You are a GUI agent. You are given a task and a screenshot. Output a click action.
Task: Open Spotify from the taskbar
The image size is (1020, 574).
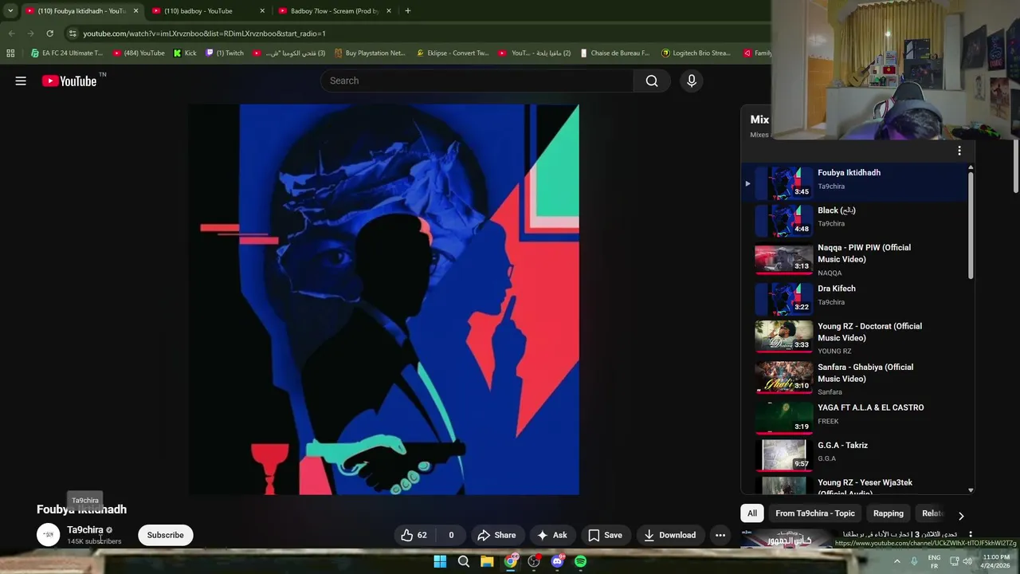tap(581, 561)
